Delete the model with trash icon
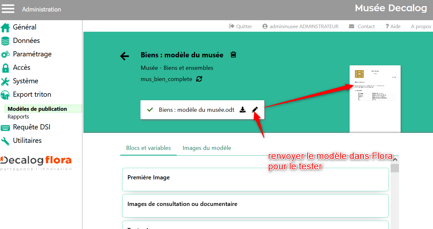433x229 pixels. click(x=233, y=54)
